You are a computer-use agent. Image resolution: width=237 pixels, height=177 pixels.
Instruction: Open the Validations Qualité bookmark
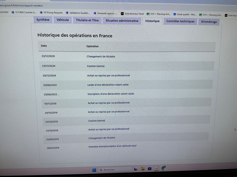(x=78, y=13)
